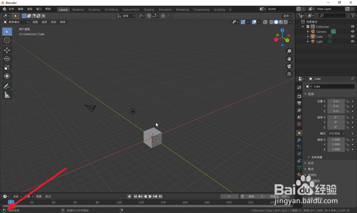Screen dimensions: 357x213
Task: Open the Active Tool settings tab
Action: [x=299, y=87]
